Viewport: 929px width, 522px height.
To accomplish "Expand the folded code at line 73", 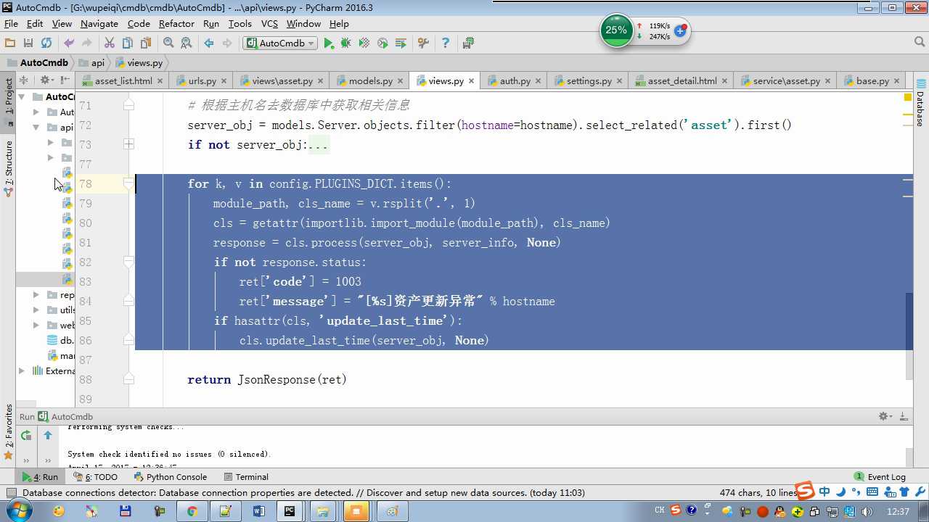I will pos(128,144).
